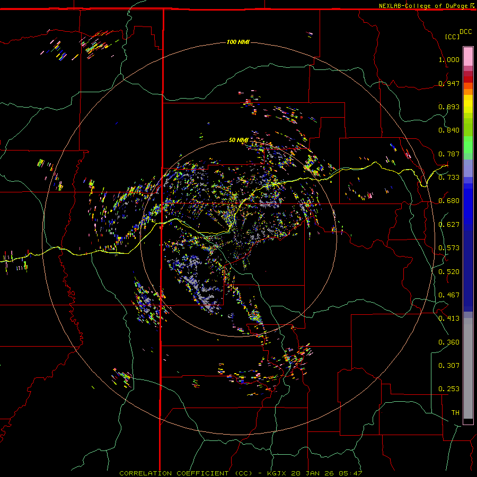Select the 0.733 color scale value
The width and height of the screenshot is (477, 477).
click(x=449, y=178)
